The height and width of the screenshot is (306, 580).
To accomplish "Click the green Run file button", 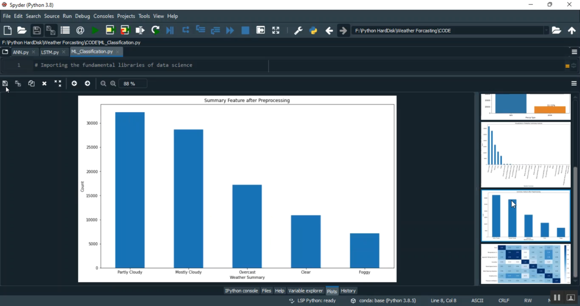I will tap(95, 31).
